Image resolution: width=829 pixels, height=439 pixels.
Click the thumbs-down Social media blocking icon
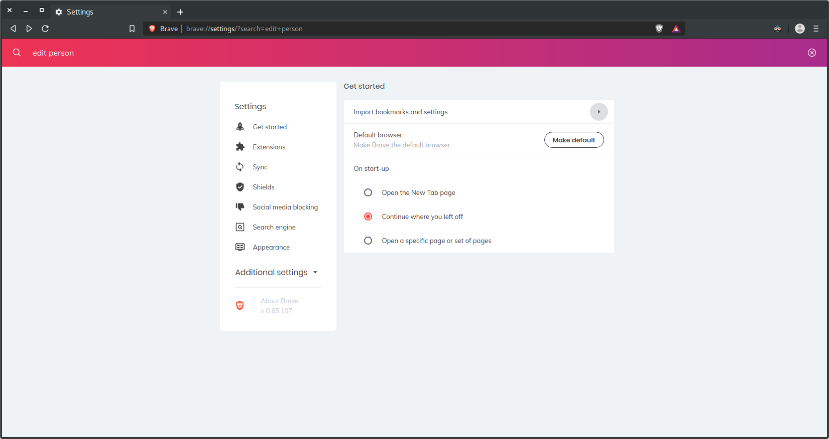coord(240,207)
